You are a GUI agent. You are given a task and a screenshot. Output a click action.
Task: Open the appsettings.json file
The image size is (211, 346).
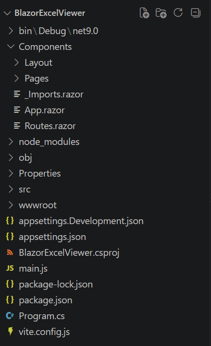pyautogui.click(x=52, y=237)
